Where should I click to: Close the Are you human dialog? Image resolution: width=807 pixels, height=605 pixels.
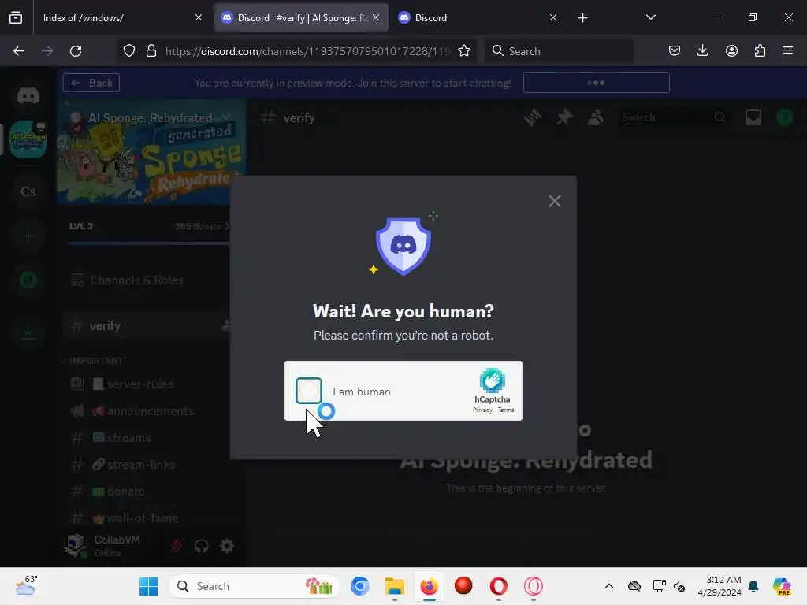tap(554, 201)
